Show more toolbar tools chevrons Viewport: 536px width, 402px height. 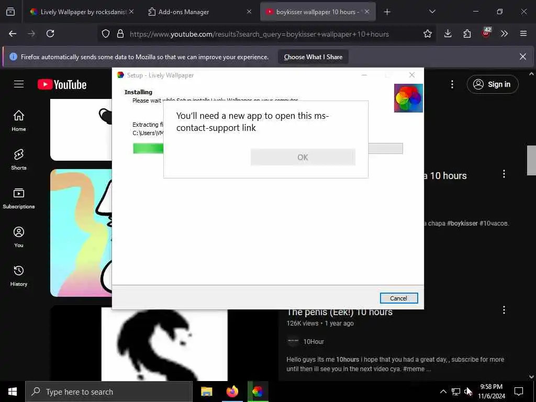tap(504, 33)
